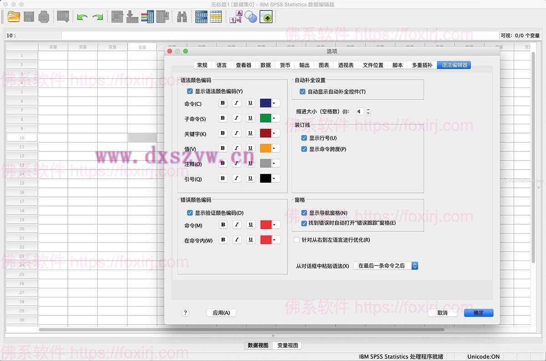Switch to the 文件位置 tab
Image resolution: width=546 pixels, height=361 pixels.
coord(373,65)
